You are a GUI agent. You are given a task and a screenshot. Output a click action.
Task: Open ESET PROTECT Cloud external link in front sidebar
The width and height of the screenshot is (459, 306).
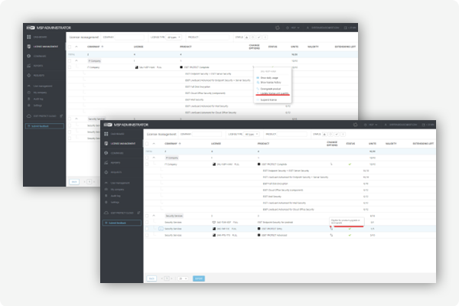[x=138, y=211]
